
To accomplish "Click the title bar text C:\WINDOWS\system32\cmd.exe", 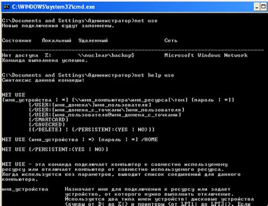I will click(54, 7).
